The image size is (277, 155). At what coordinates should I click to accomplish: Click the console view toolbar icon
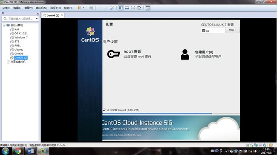coord(148,8)
